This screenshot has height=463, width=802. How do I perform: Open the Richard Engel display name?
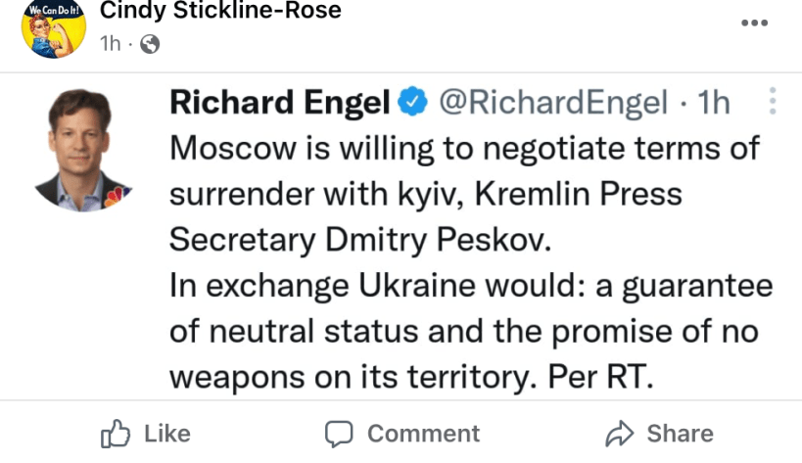point(280,102)
